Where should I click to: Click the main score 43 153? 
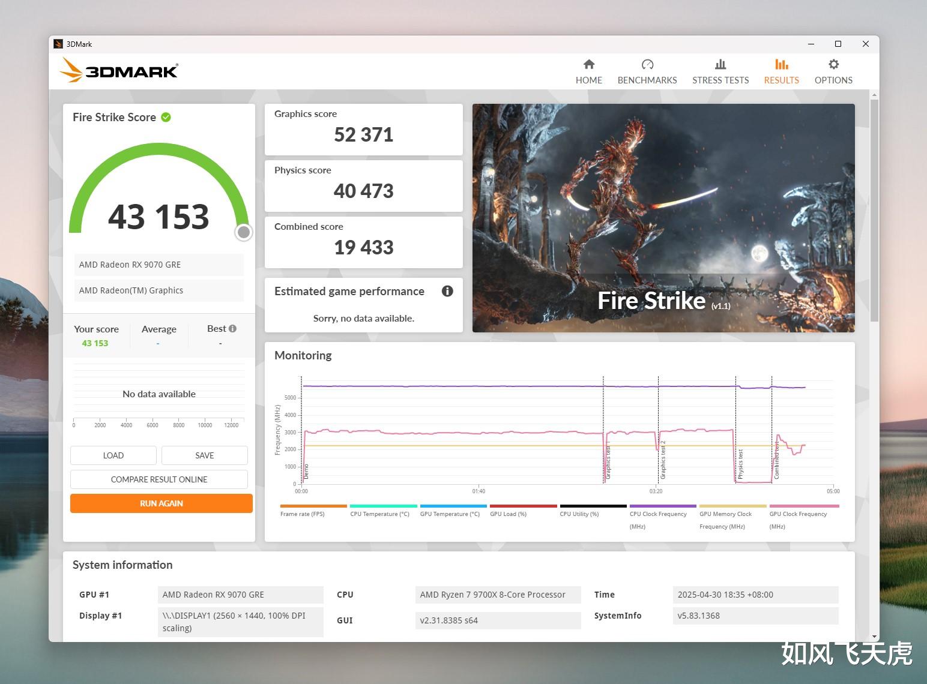pos(159,217)
